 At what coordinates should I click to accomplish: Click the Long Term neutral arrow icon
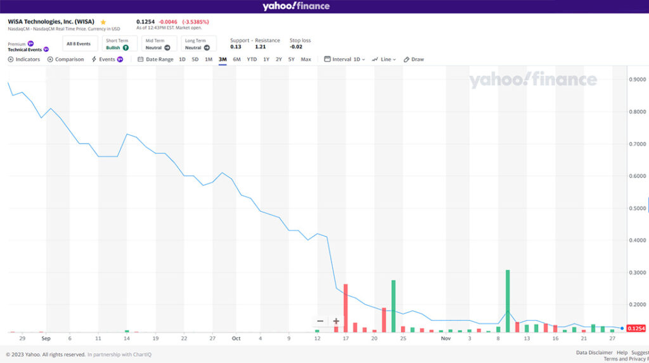207,48
